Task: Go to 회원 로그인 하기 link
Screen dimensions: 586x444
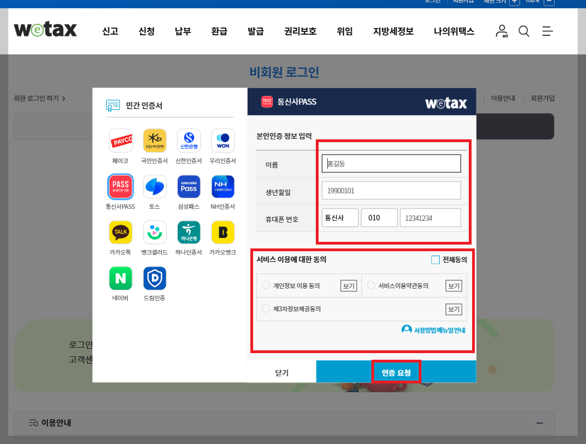Action: click(x=40, y=99)
